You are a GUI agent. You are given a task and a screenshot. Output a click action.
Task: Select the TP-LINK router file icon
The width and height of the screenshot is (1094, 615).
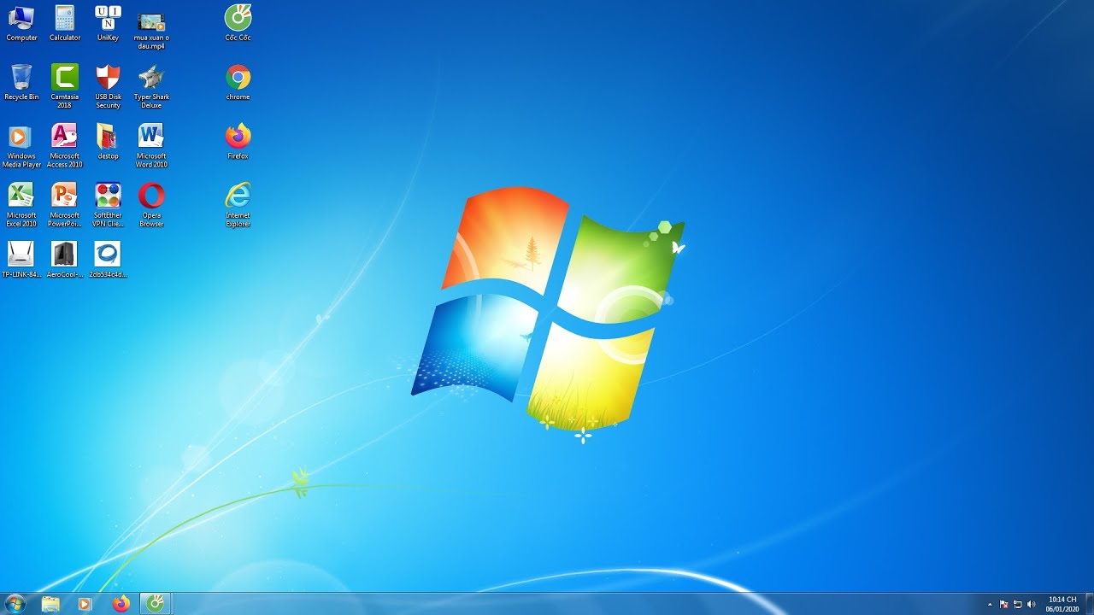click(x=21, y=260)
